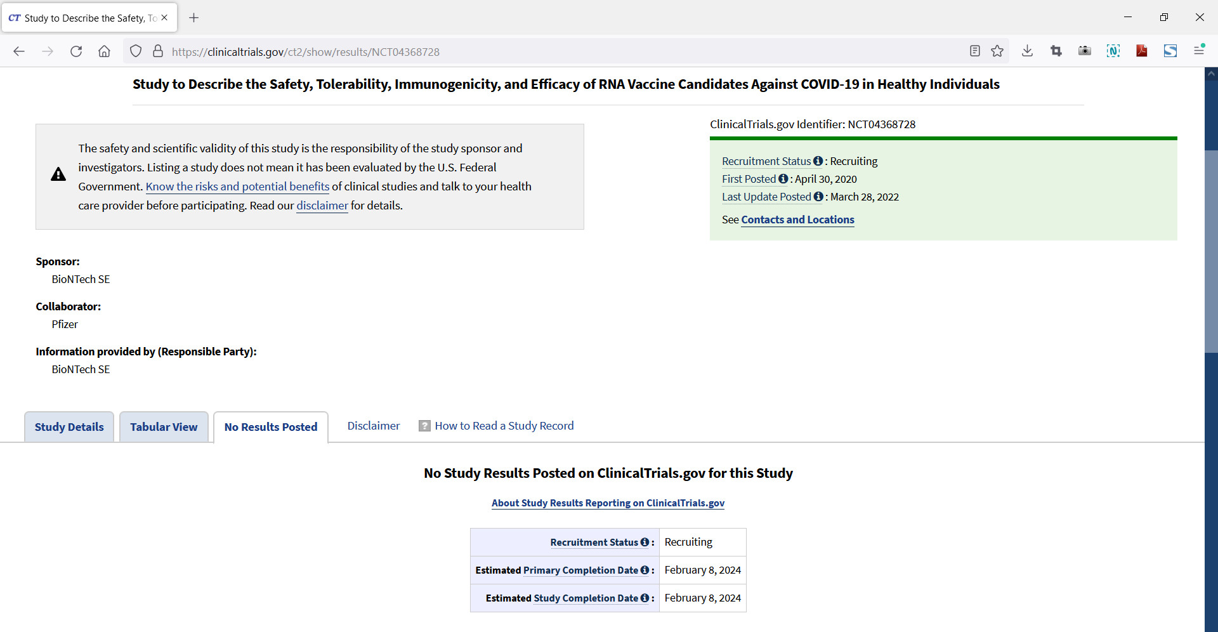Click the info icon beside Recruitment Status in the green box

[x=818, y=161]
